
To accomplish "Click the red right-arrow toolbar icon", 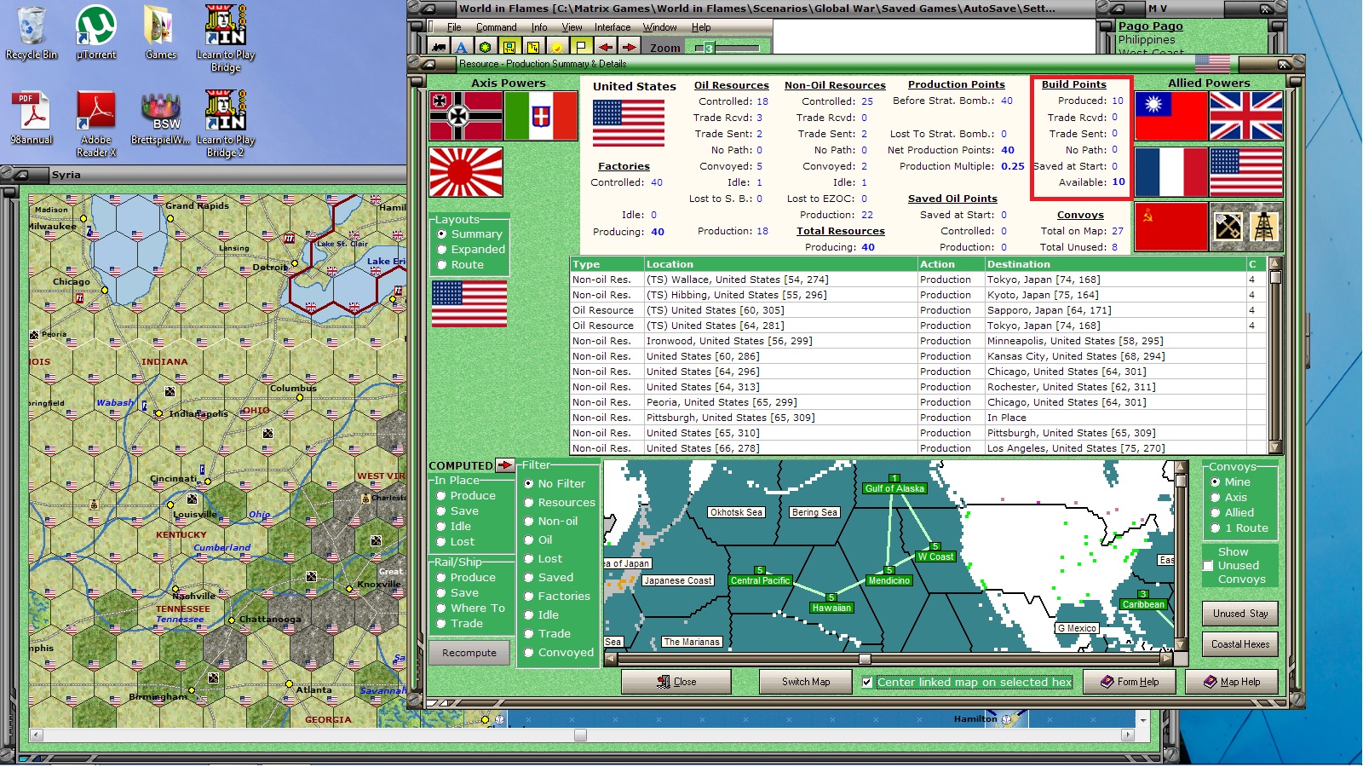I will click(x=630, y=47).
